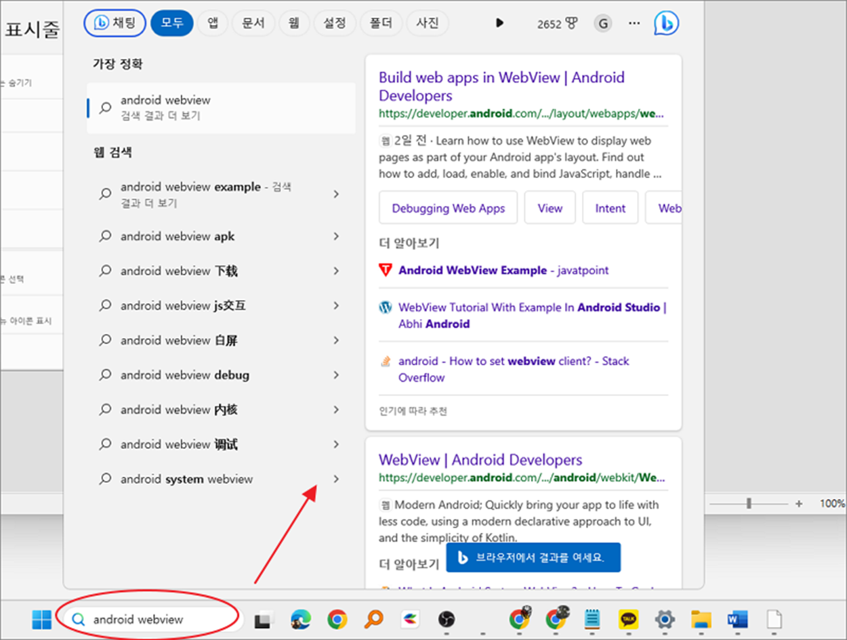Viewport: 847px width, 640px height.
Task: Open WebView | Android Developers link
Action: (x=480, y=460)
